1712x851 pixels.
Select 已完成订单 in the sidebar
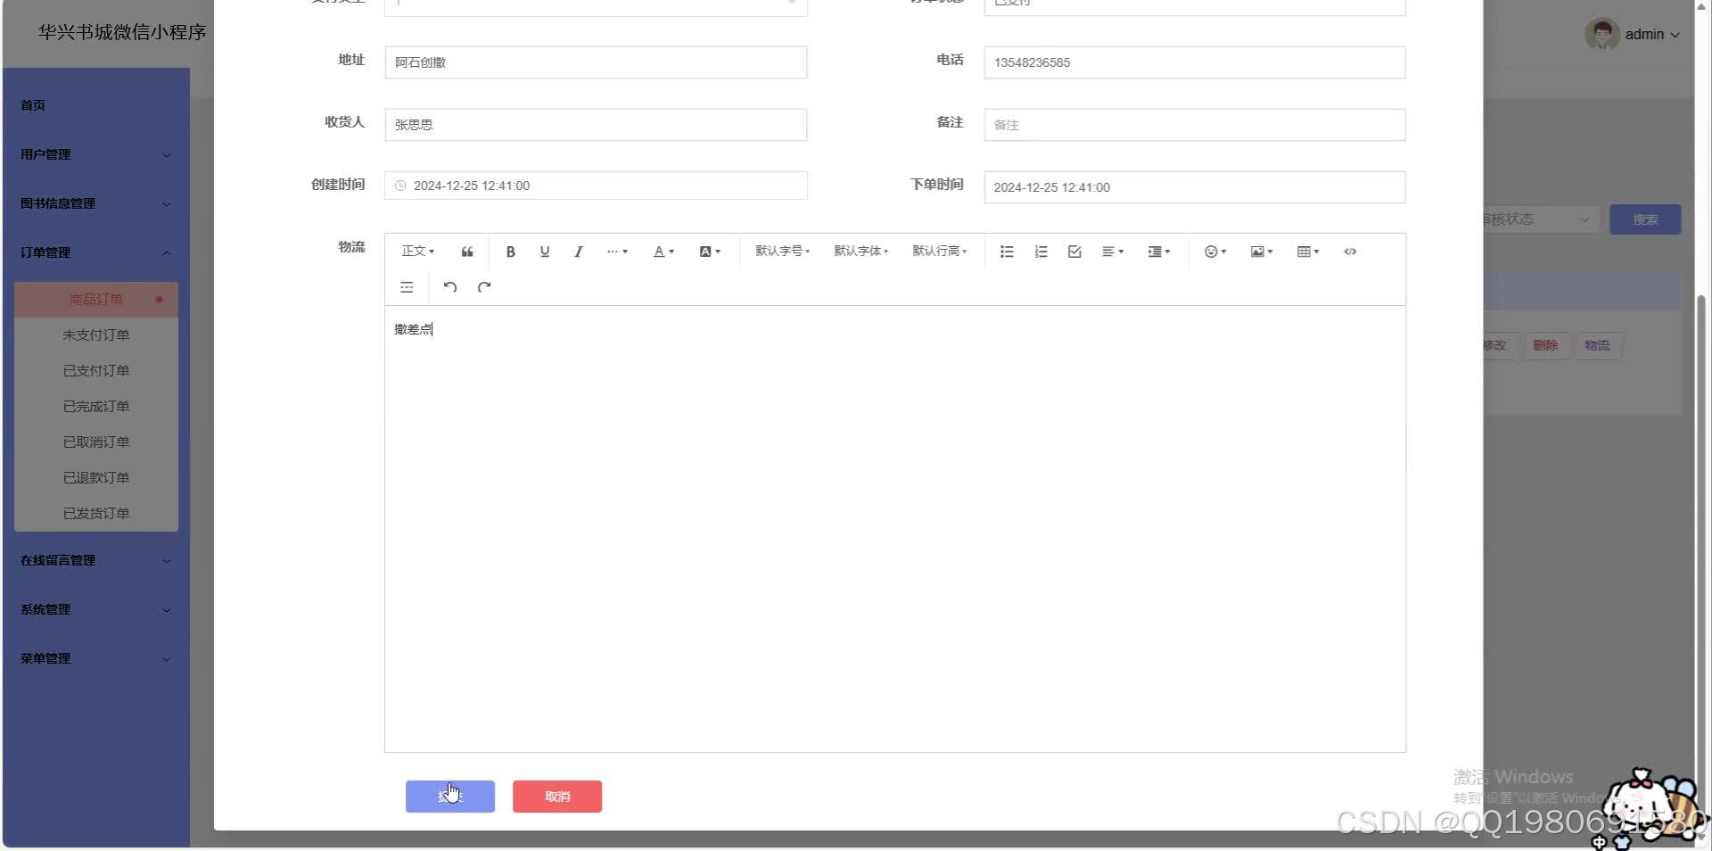pos(96,407)
